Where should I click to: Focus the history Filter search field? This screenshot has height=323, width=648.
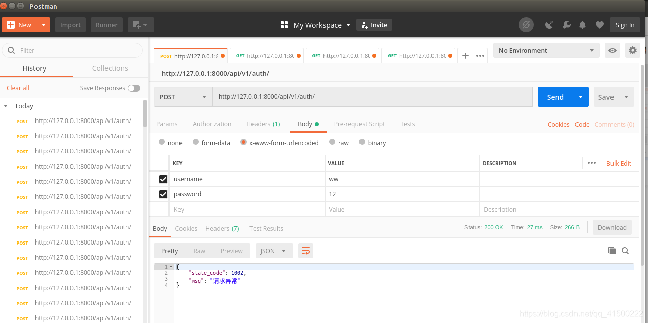[73, 50]
